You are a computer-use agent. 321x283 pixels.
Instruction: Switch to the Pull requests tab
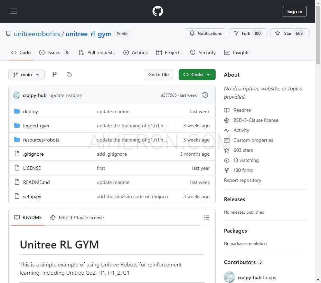[97, 52]
